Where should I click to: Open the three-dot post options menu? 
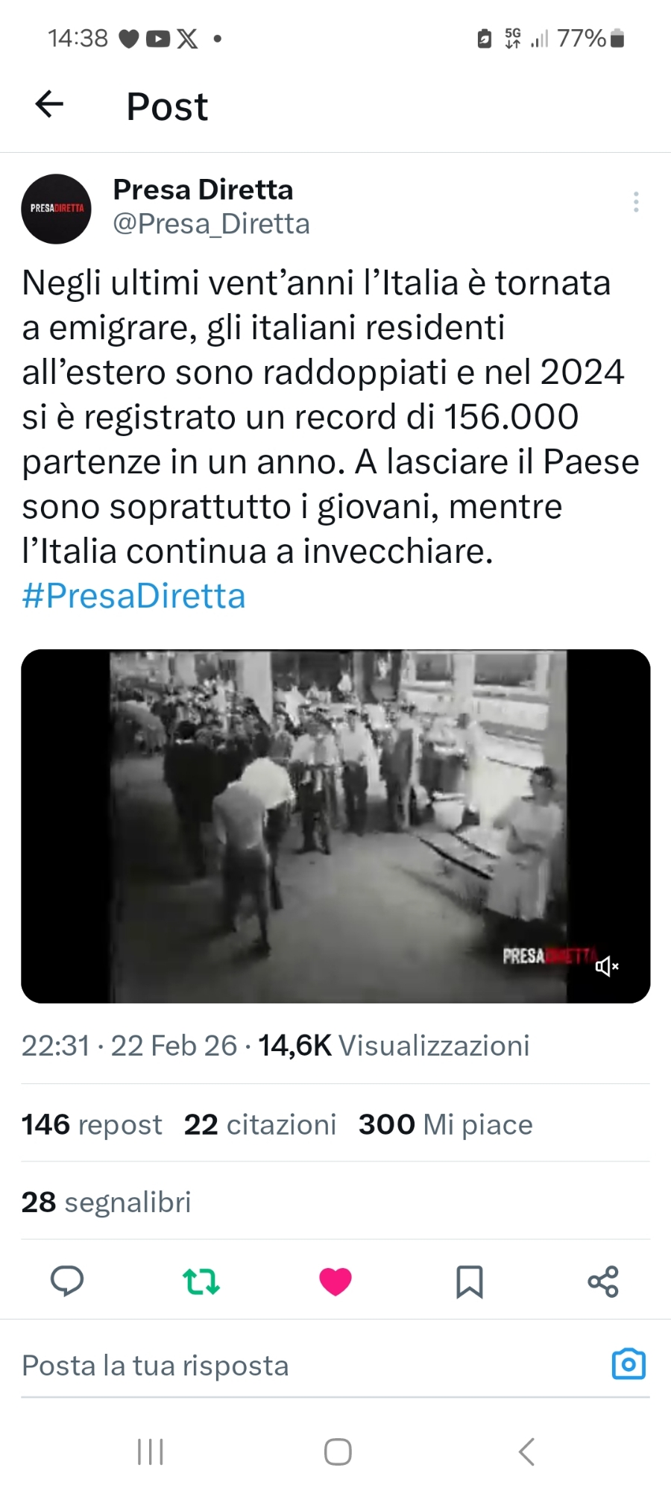click(636, 202)
